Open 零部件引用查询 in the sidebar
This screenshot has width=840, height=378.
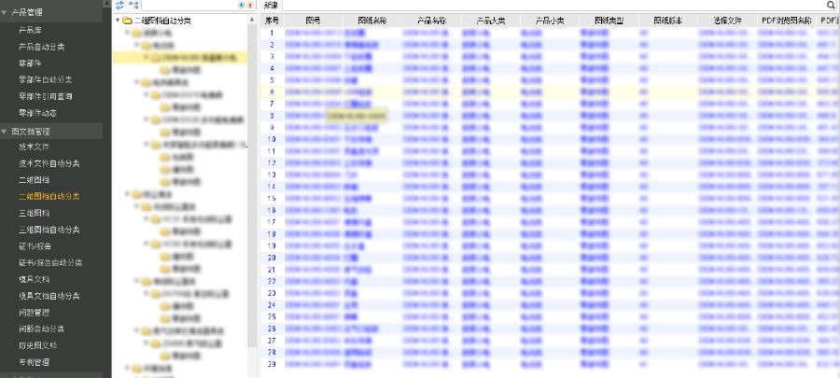pos(46,96)
